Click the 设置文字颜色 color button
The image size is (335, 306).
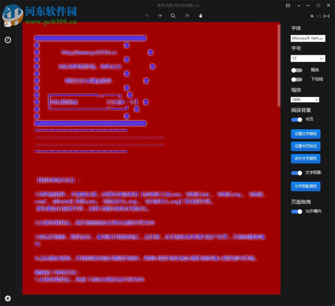[305, 134]
